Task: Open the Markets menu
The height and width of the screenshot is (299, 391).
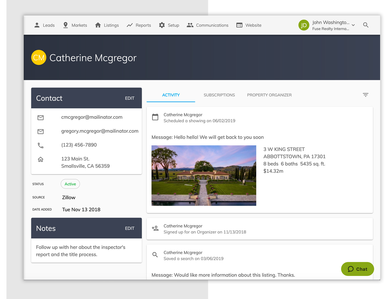Action: (x=75, y=25)
